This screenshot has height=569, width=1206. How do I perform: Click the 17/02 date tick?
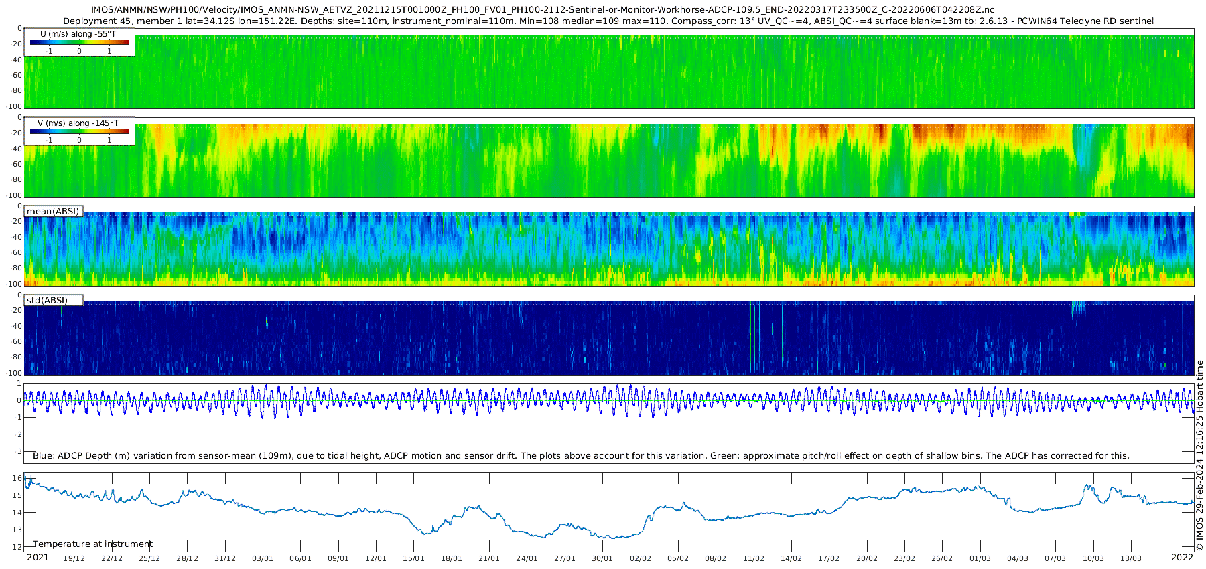[829, 558]
